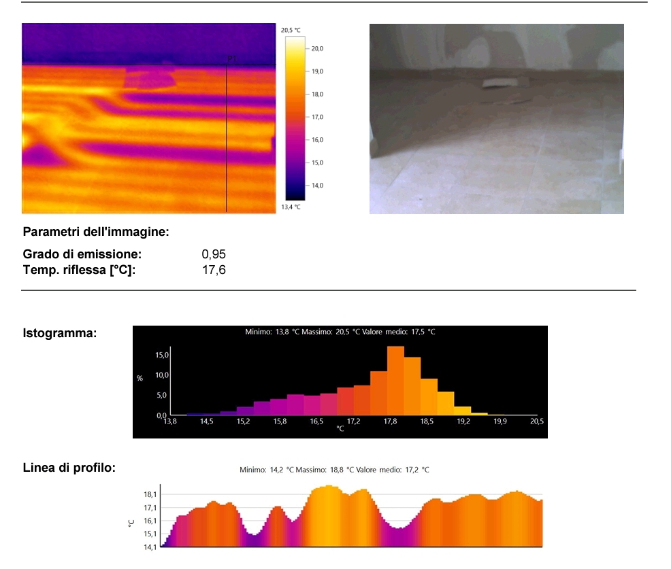Click the profile y-axis label 18,1
This screenshot has height=569, width=671.
[150, 495]
